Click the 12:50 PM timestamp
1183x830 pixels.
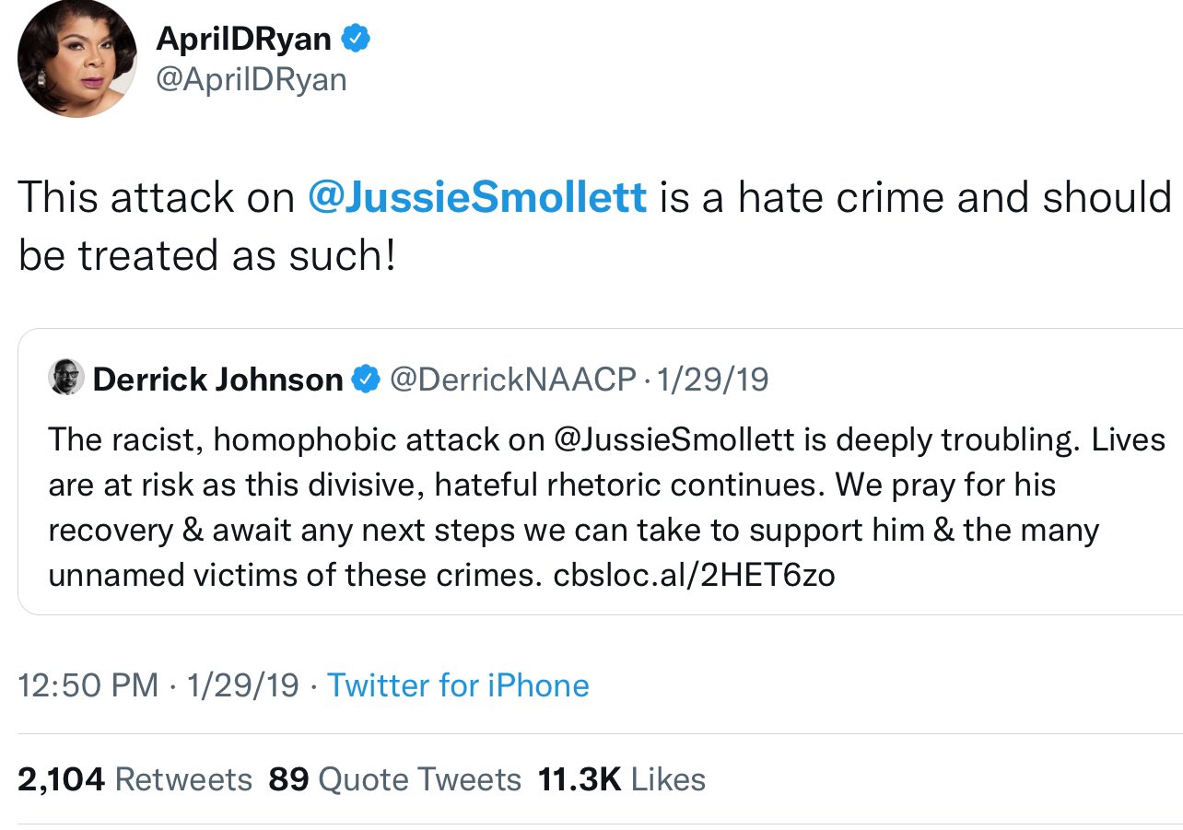click(x=88, y=685)
